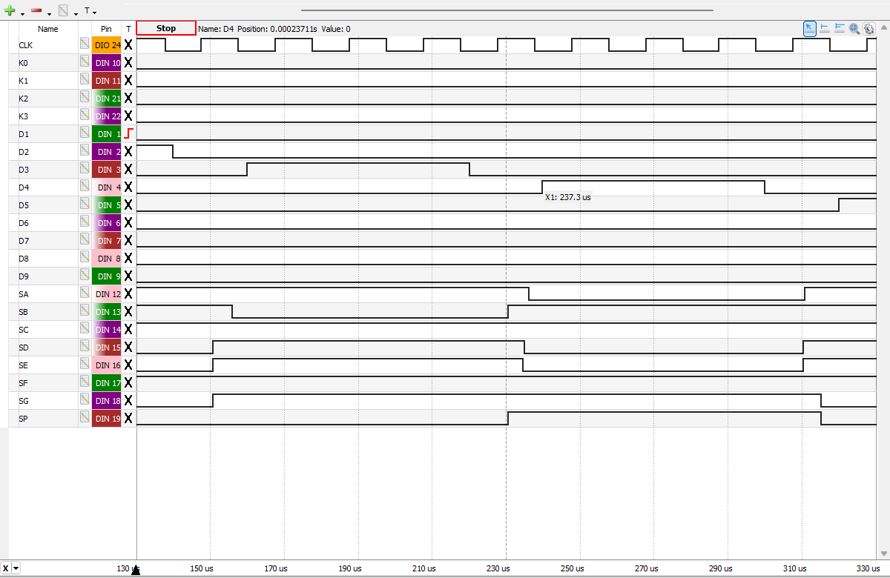Click the red minus Remove signal icon
Screen dimensions: 890x578
coord(36,11)
